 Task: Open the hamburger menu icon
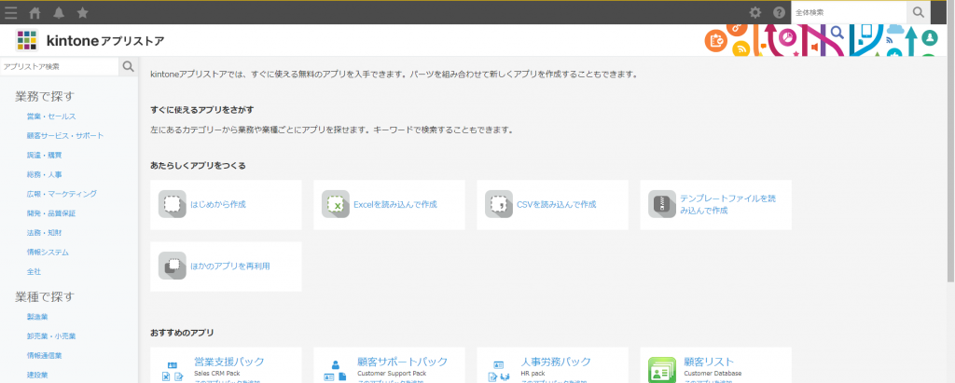pyautogui.click(x=11, y=12)
